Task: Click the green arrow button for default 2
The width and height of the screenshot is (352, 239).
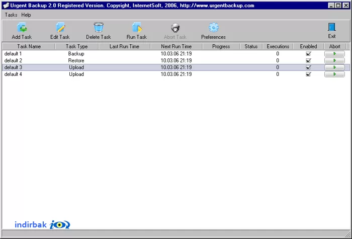Action: point(334,61)
